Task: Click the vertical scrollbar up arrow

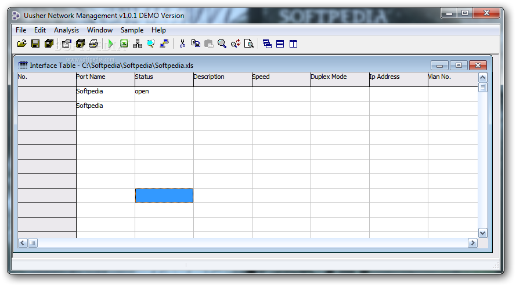Action: 482,78
